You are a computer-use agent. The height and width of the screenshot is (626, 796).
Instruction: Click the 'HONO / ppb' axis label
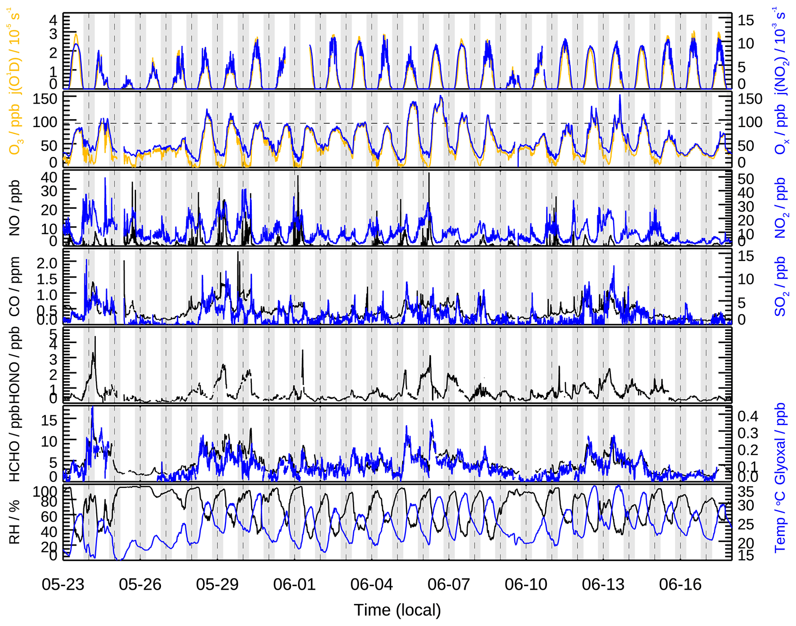tap(15, 364)
